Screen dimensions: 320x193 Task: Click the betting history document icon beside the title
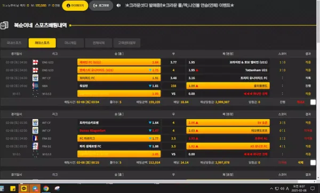[4, 26]
